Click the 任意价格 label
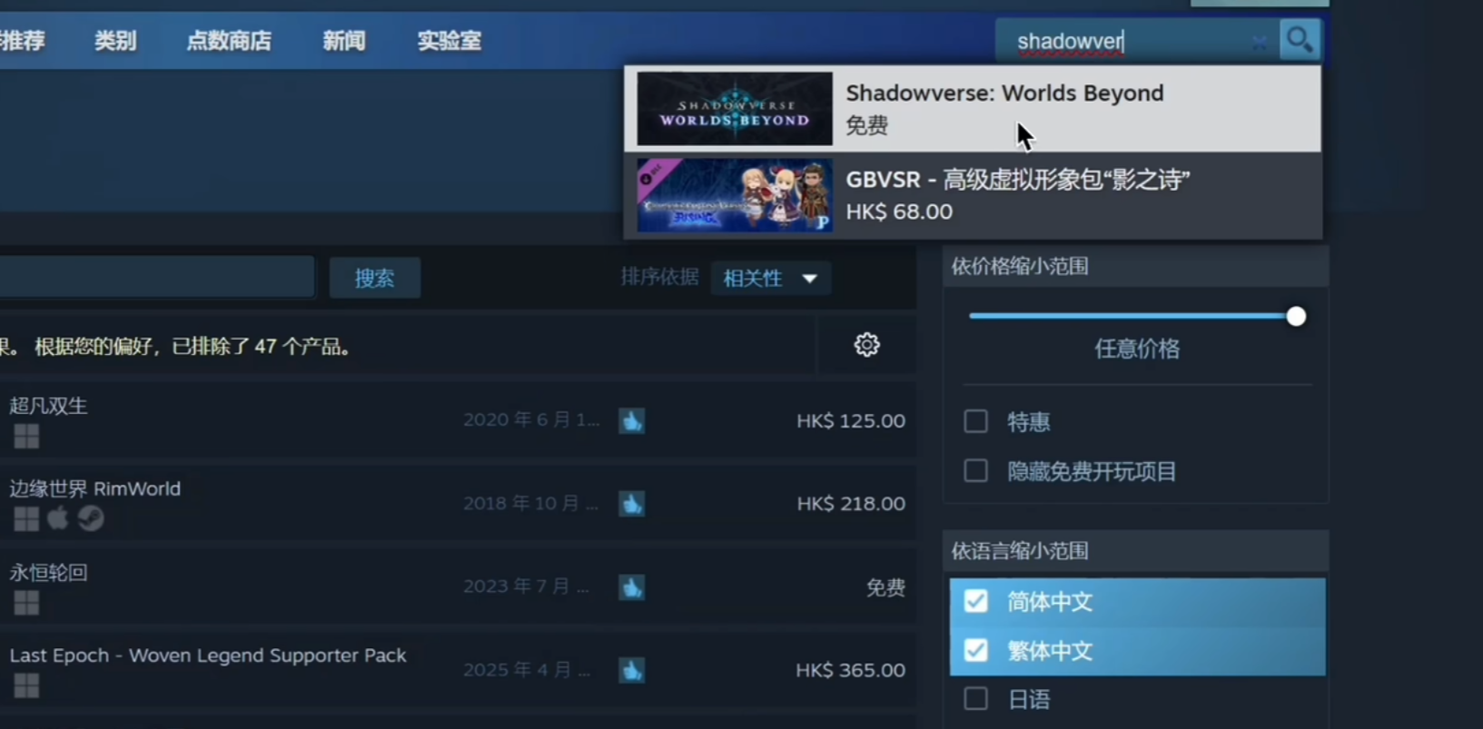Image resolution: width=1483 pixels, height=729 pixels. (x=1137, y=349)
